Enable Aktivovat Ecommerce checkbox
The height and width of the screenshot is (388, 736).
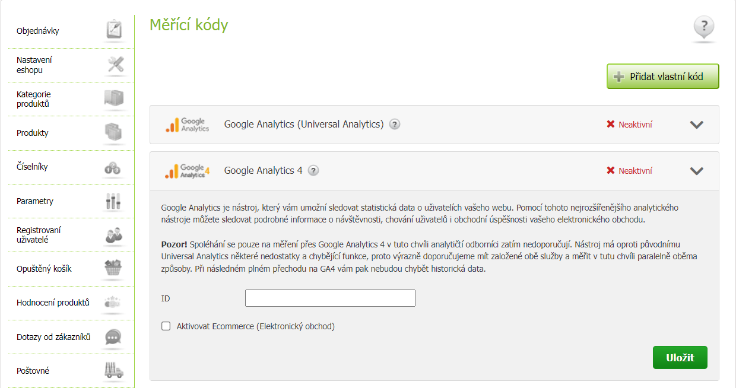166,326
